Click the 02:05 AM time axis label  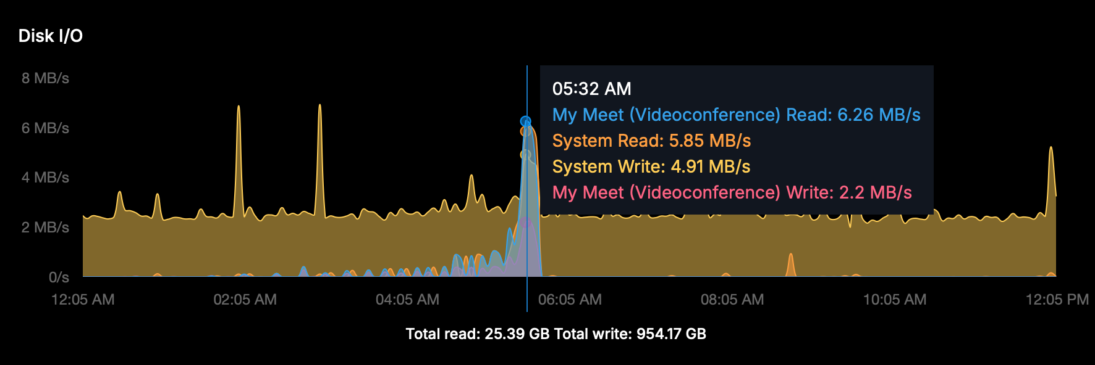coord(245,300)
